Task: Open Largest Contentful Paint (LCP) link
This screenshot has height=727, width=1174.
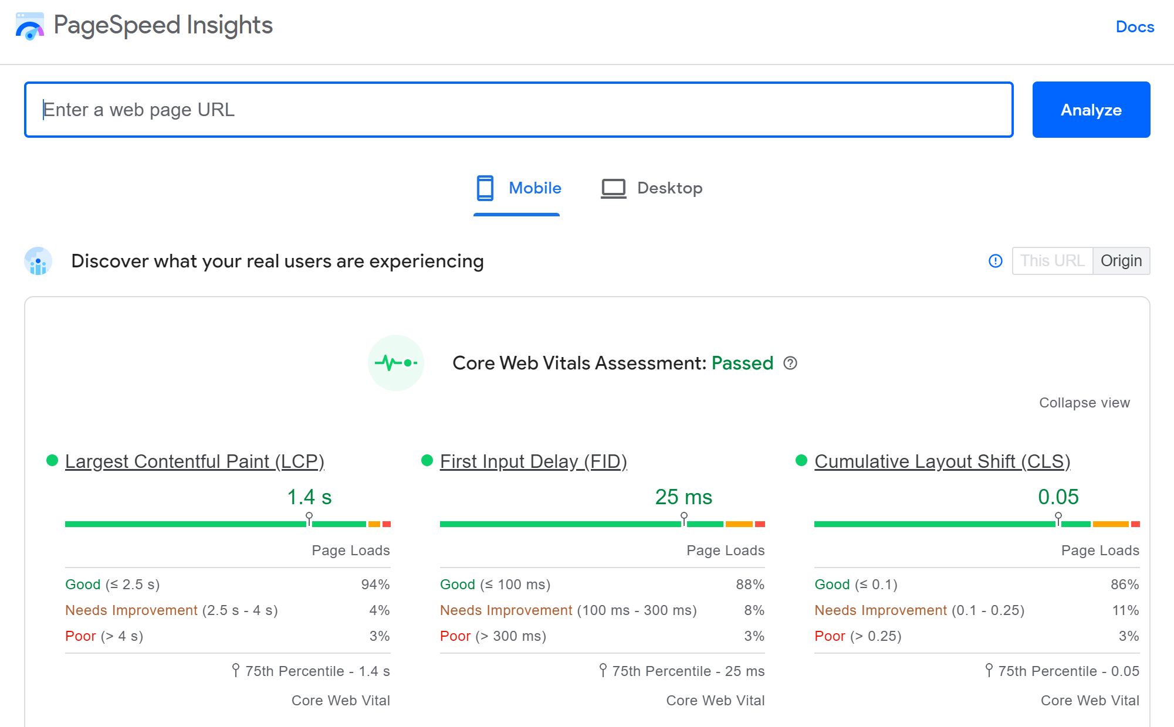Action: [x=194, y=461]
